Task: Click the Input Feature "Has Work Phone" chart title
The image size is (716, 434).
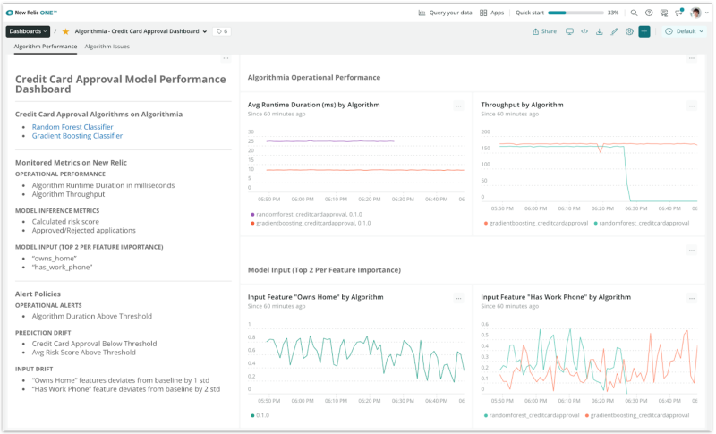Action: click(x=556, y=297)
